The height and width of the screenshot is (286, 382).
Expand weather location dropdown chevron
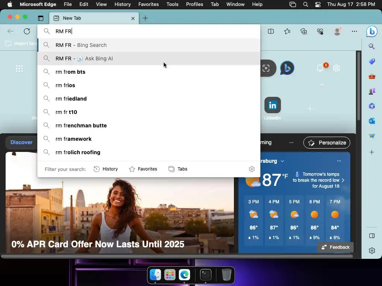(282, 161)
